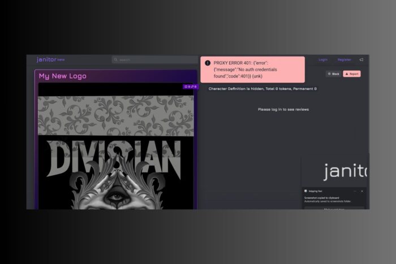The height and width of the screenshot is (264, 396).
Task: Close the Snipping Tool notification
Action: point(362,191)
